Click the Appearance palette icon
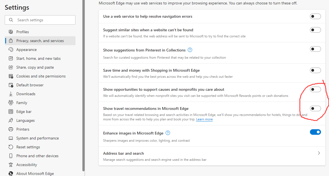The height and width of the screenshot is (176, 329). [x=11, y=50]
